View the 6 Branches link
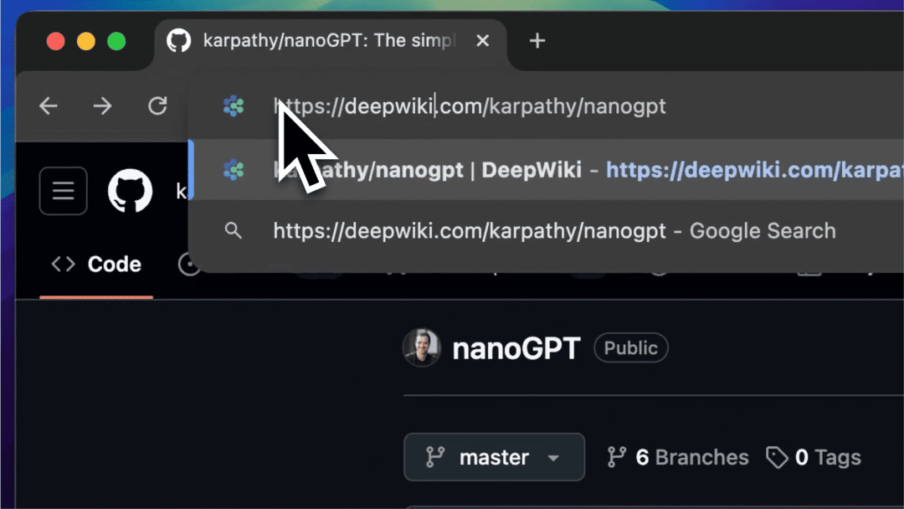904x509 pixels. point(678,457)
